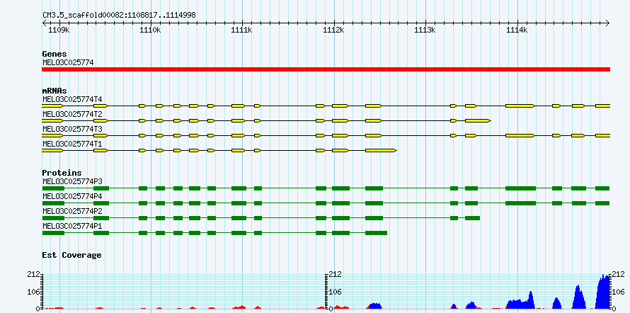Select the MELO3C025774P3 protein label

pos(72,181)
